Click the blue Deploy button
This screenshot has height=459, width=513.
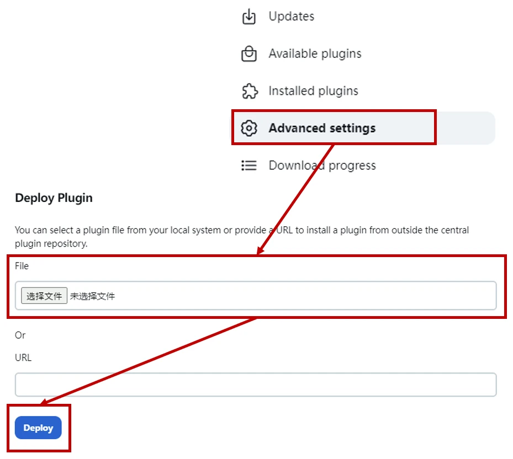click(x=38, y=428)
